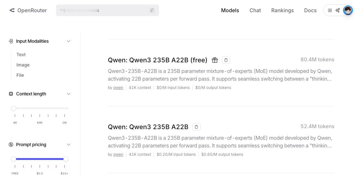Click the sparkles icon in top bar

point(338,10)
